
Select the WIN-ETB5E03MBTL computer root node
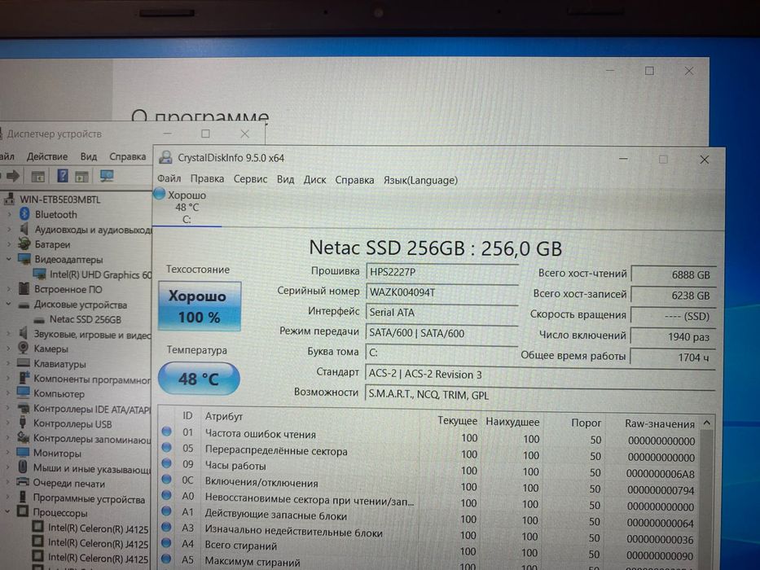pos(59,199)
